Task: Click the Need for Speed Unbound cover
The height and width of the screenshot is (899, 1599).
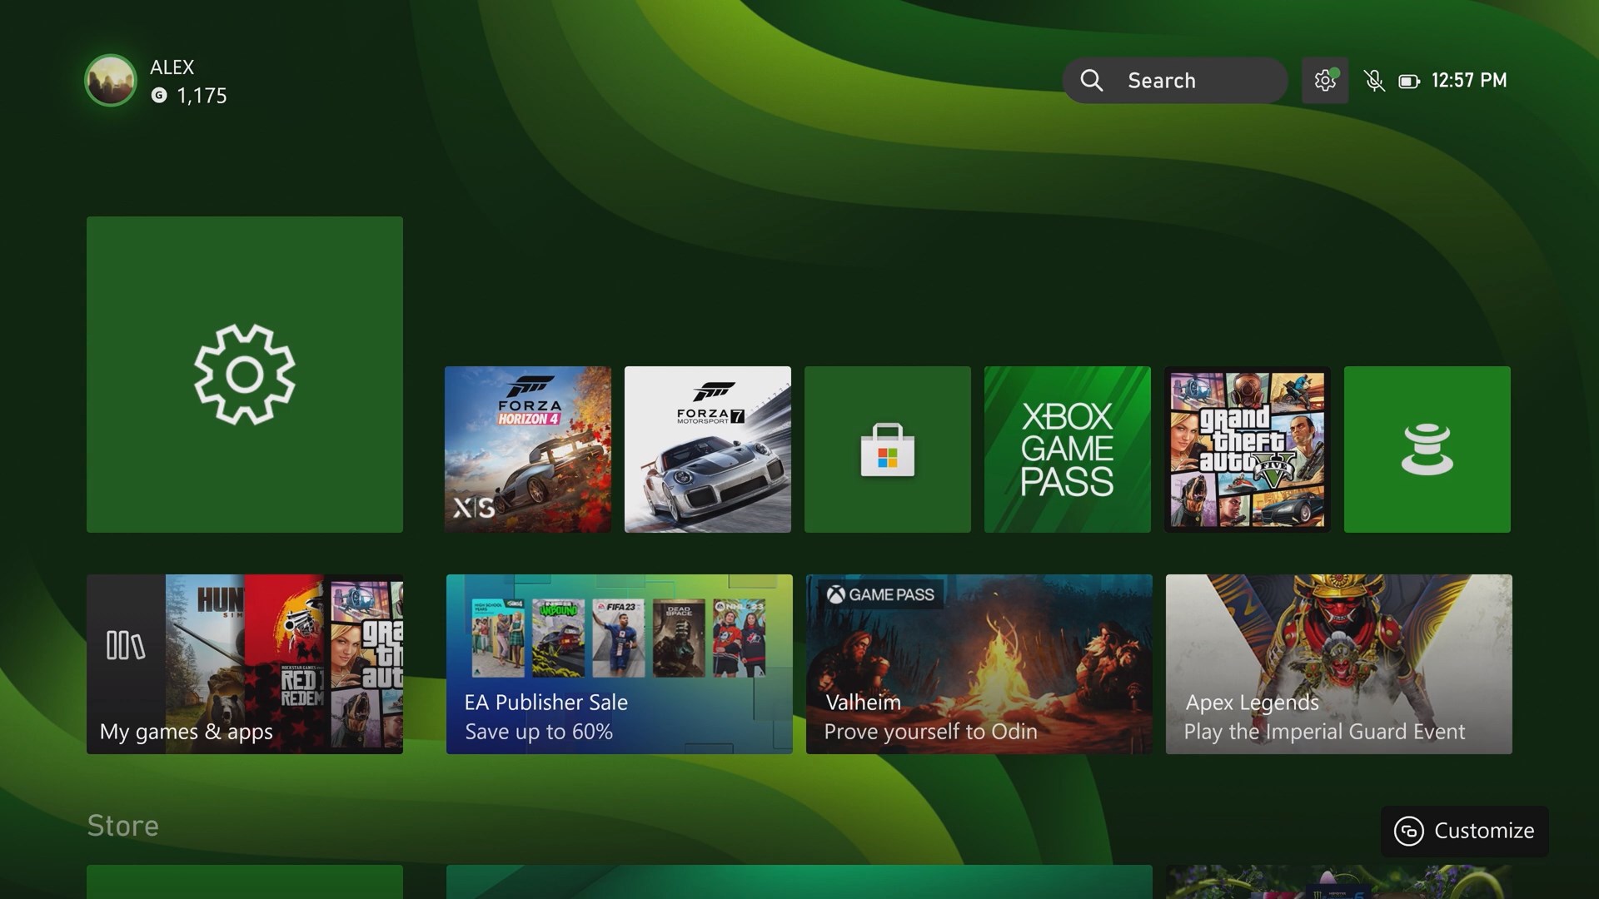Action: 559,638
